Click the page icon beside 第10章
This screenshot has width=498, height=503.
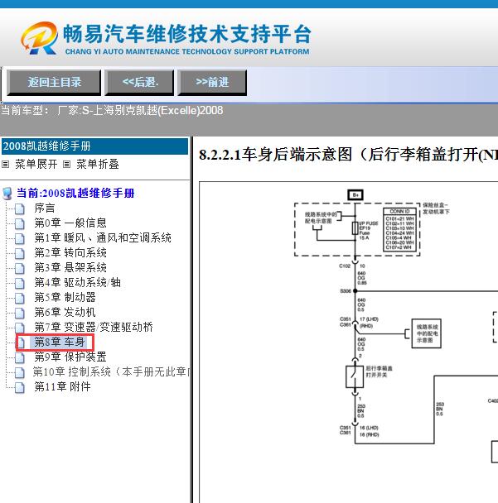tap(20, 372)
